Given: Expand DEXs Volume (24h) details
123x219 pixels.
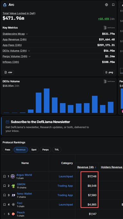Looking at the screenshot, I should [x=29, y=51].
